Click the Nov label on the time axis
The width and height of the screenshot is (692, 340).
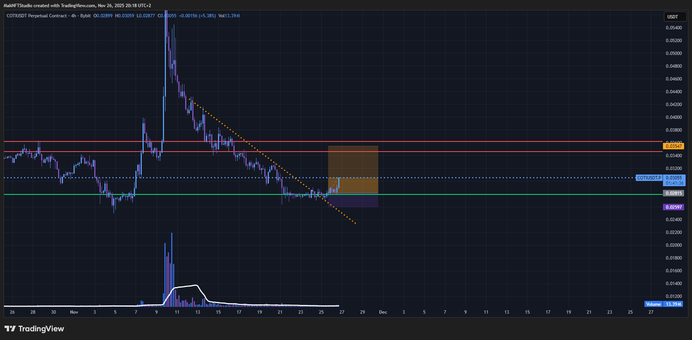coord(73,312)
